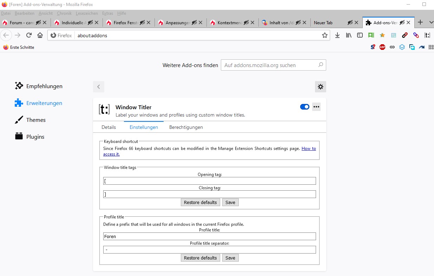
Task: Go to Firefox home page
Action: 40,35
